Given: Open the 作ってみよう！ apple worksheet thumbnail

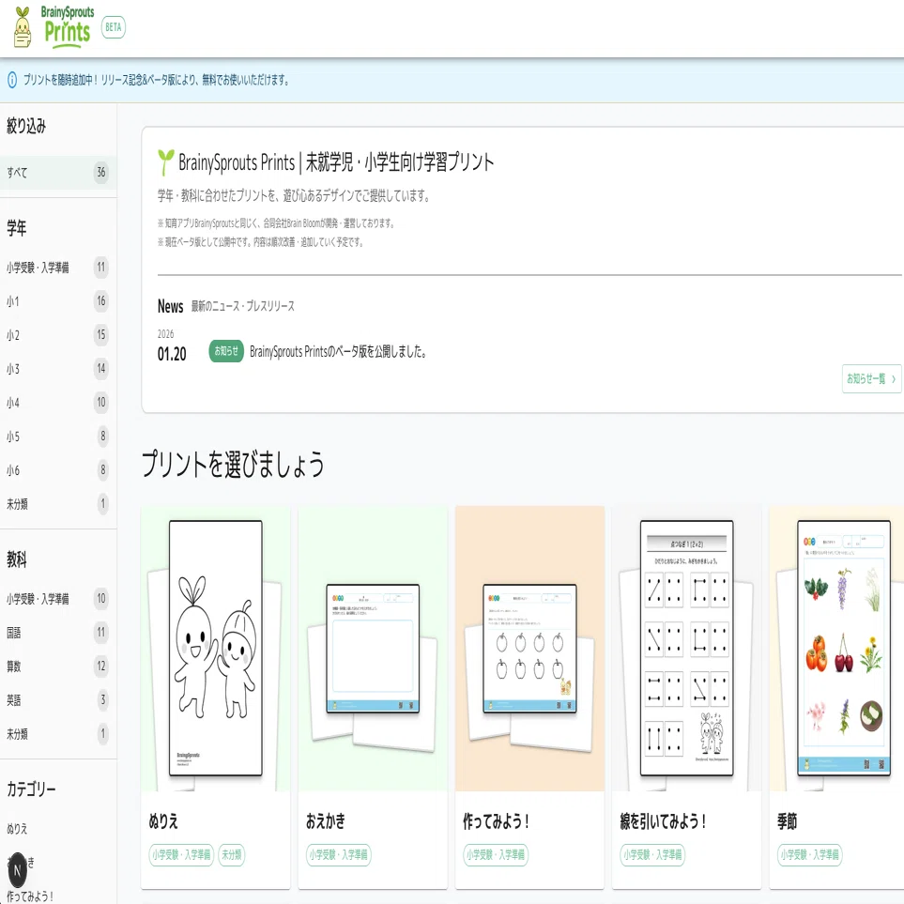Looking at the screenshot, I should (529, 649).
